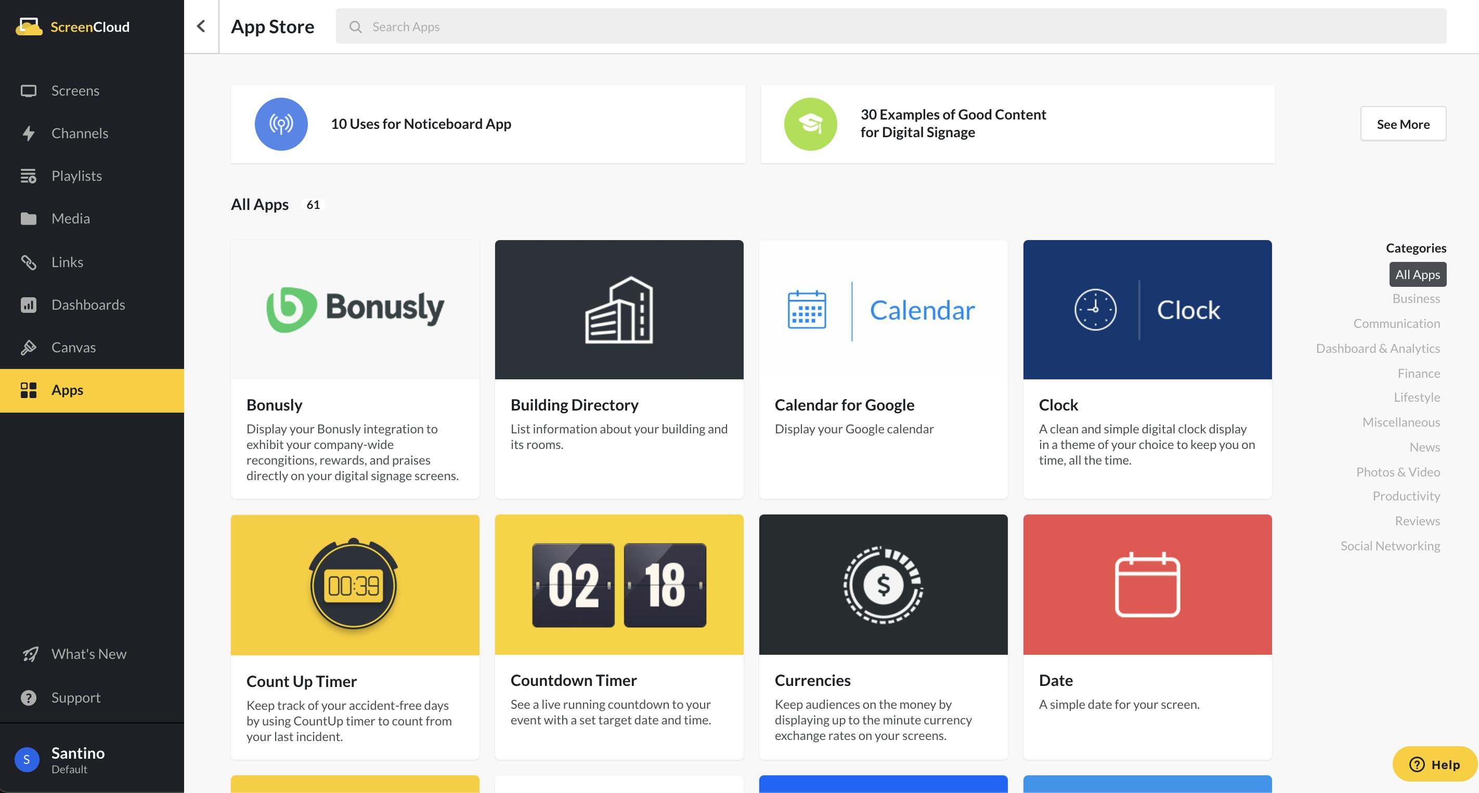Click the Links chain icon
1479x793 pixels.
(28, 262)
